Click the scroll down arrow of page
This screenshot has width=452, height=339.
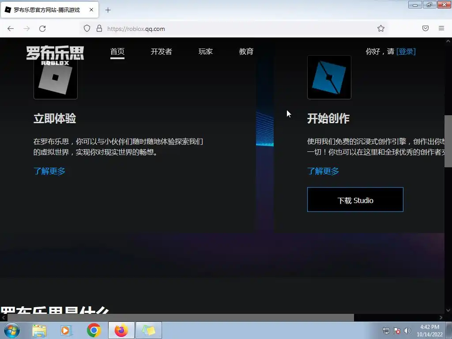[448, 310]
